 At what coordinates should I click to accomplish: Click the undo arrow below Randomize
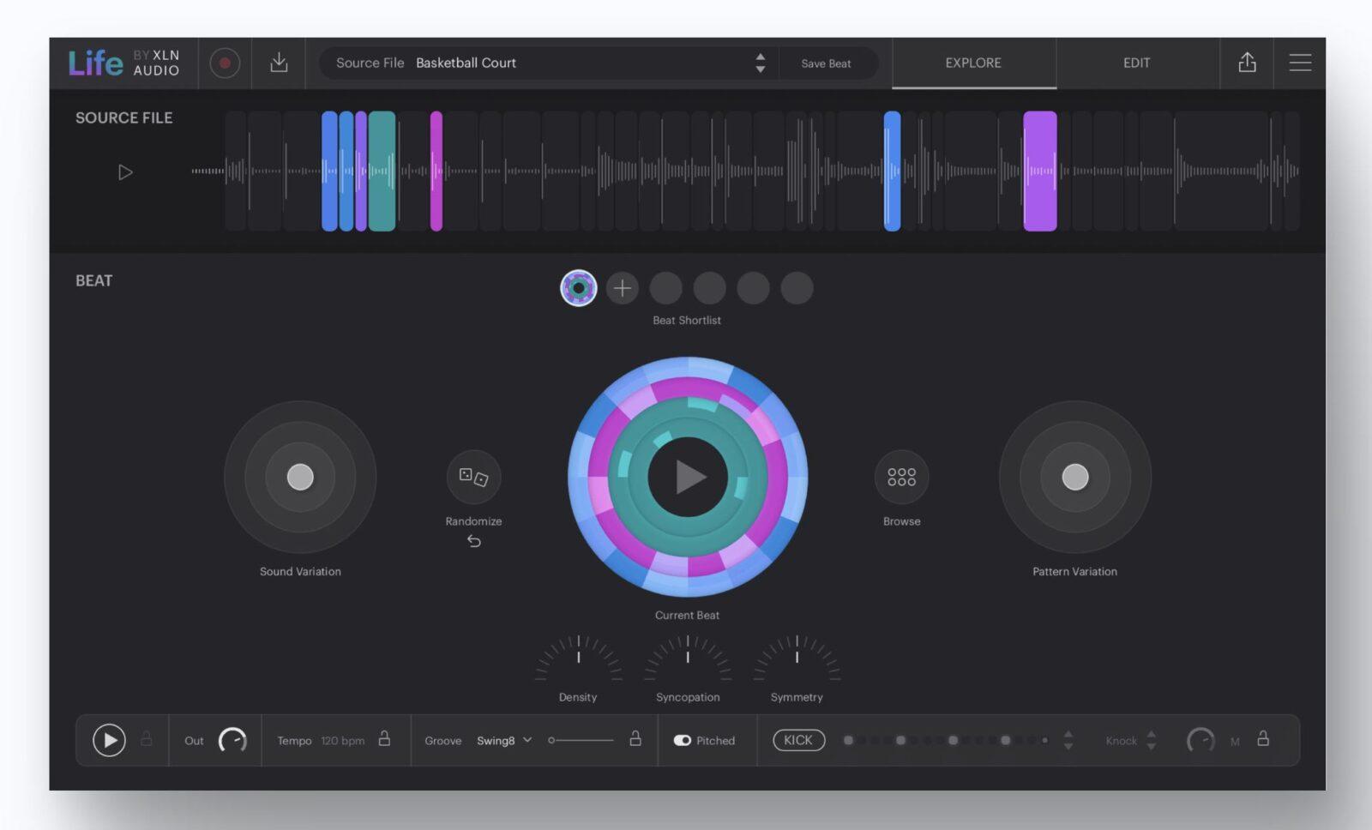[474, 541]
